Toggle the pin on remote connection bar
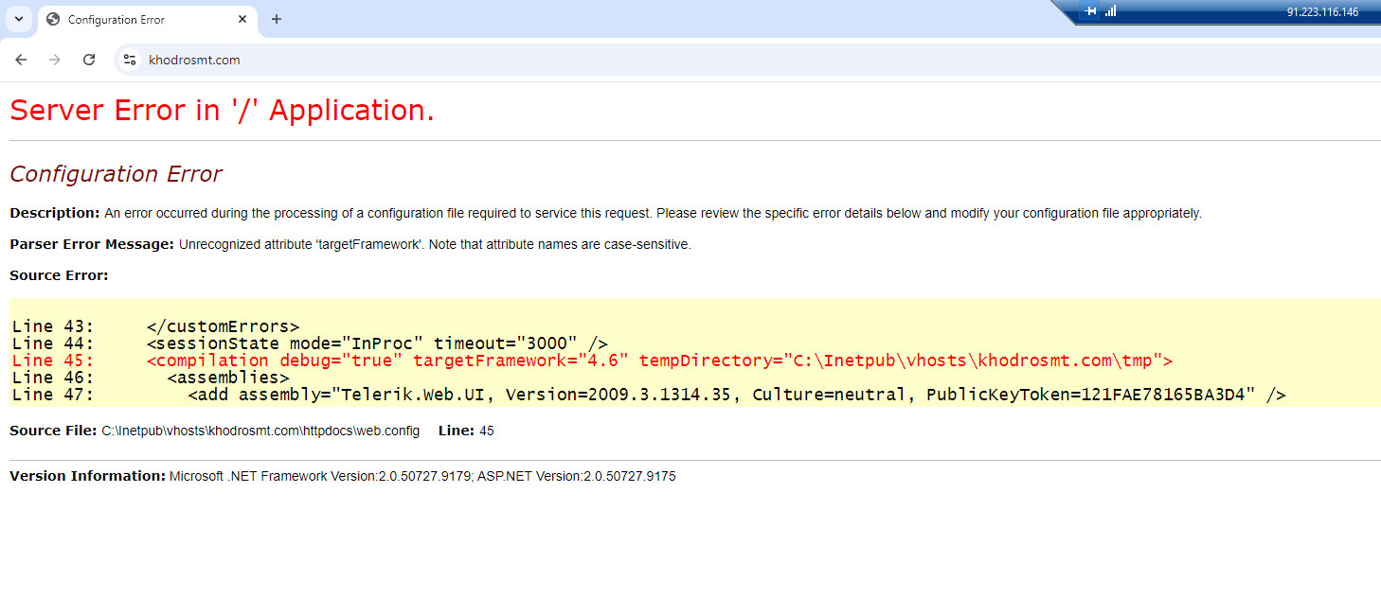The height and width of the screenshot is (616, 1381). (x=1090, y=11)
